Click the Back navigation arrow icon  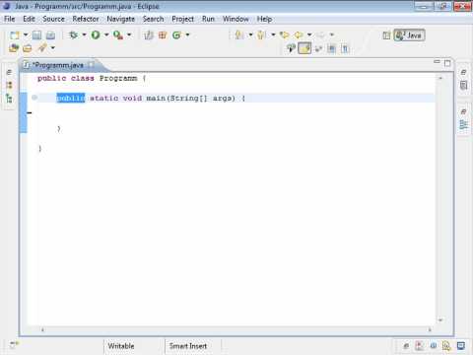tap(299, 35)
